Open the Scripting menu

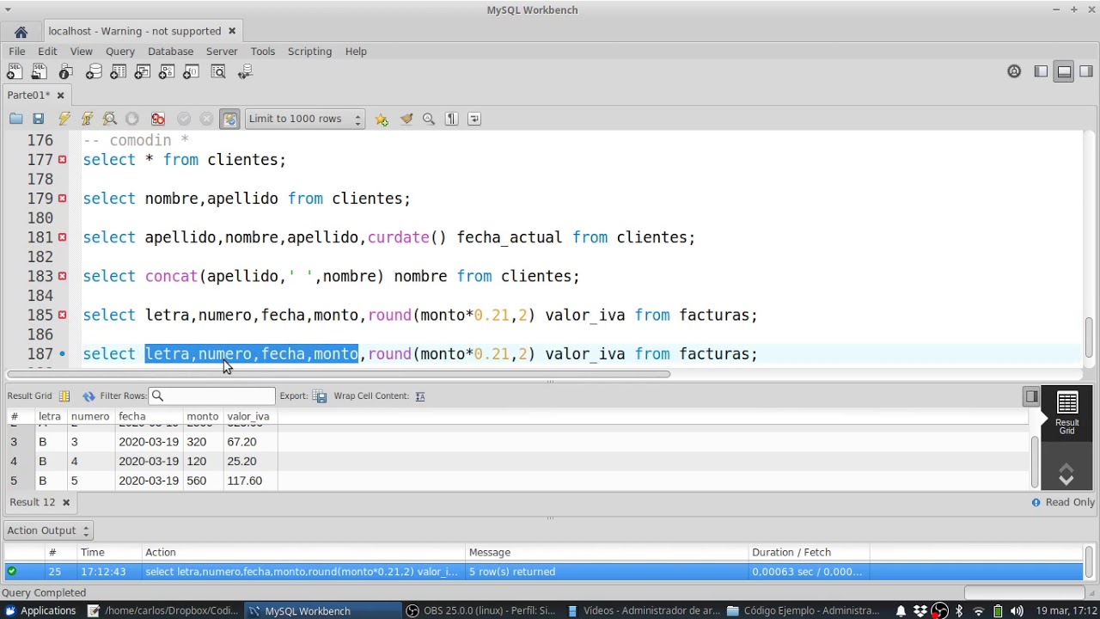coord(309,52)
